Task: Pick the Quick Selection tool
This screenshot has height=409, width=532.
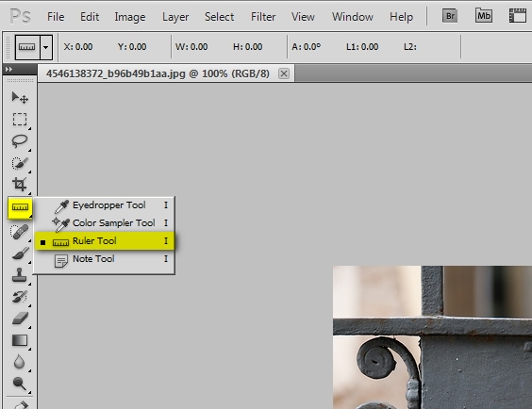Action: [x=20, y=163]
